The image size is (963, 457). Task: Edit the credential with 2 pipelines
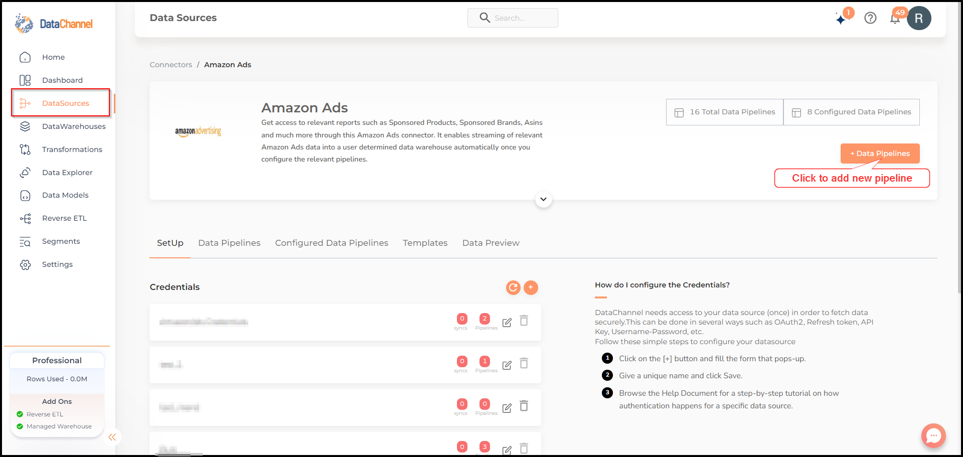[507, 323]
